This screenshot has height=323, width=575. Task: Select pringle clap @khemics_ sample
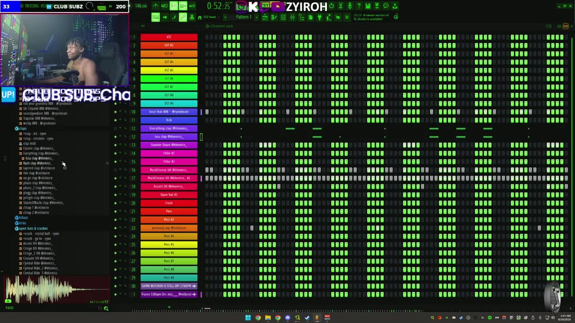(x=38, y=198)
